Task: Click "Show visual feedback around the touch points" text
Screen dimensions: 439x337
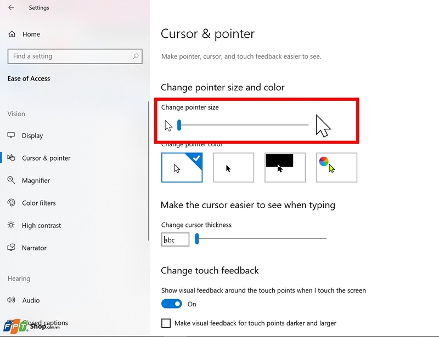Action: (x=263, y=290)
